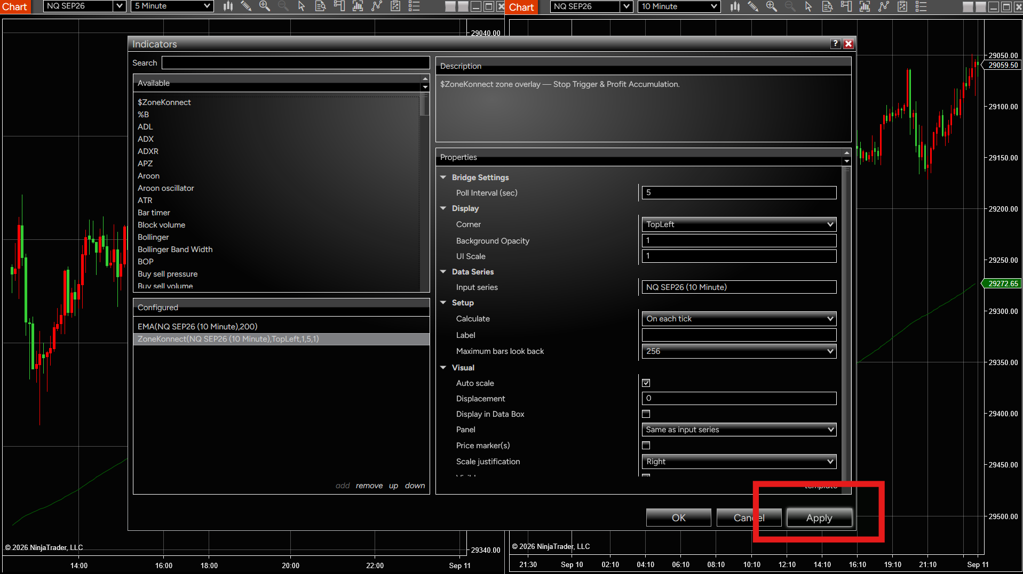Viewport: 1023px width, 574px height.
Task: Click into the Search input field
Action: pyautogui.click(x=296, y=63)
